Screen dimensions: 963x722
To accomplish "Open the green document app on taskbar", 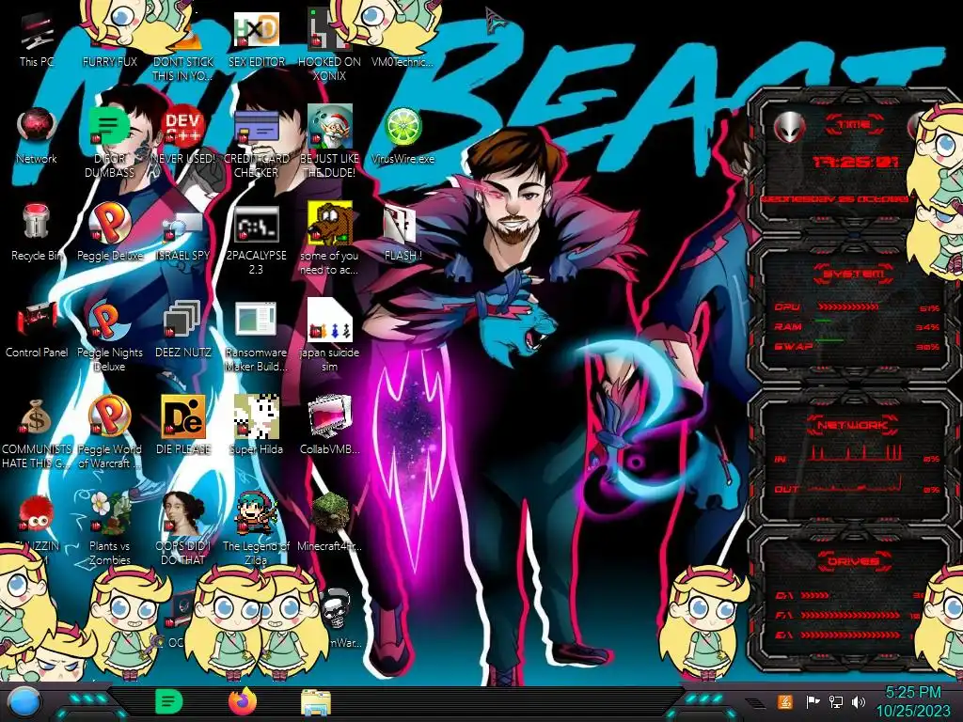I will point(169,701).
